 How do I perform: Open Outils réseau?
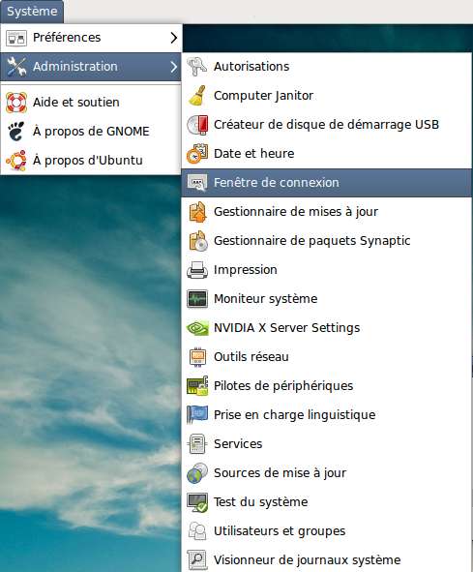326,357
